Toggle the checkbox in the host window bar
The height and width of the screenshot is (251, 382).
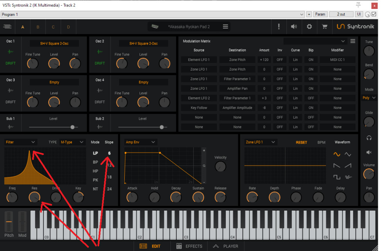(x=374, y=14)
